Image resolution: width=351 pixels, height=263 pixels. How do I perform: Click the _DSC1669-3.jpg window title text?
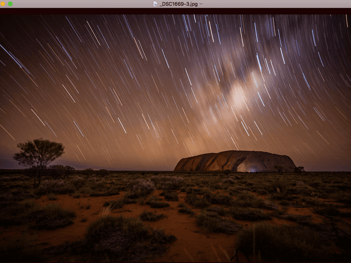179,4
